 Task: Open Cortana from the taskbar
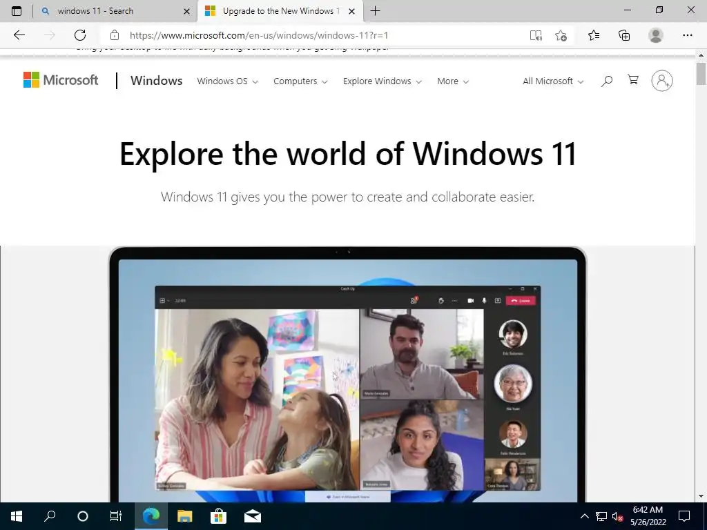[x=83, y=516]
